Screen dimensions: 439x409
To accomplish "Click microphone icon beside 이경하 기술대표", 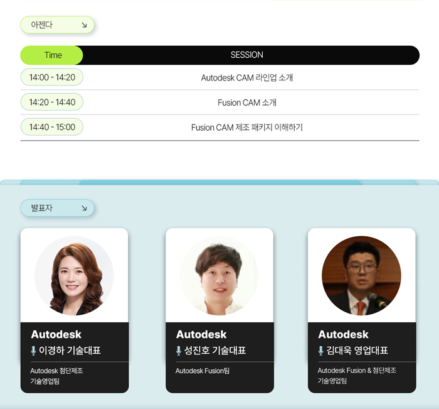I will [x=33, y=351].
